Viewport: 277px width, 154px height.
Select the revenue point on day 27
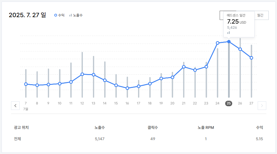(251, 58)
